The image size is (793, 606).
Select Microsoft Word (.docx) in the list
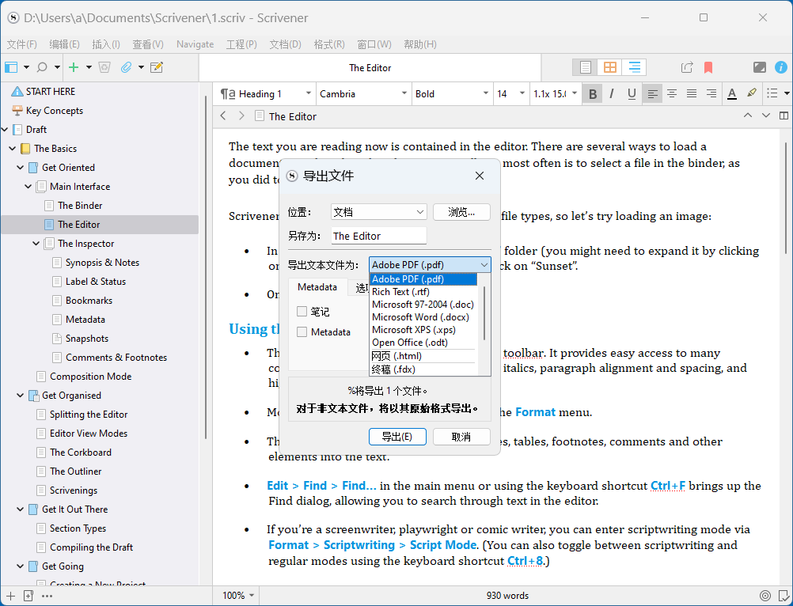(423, 317)
